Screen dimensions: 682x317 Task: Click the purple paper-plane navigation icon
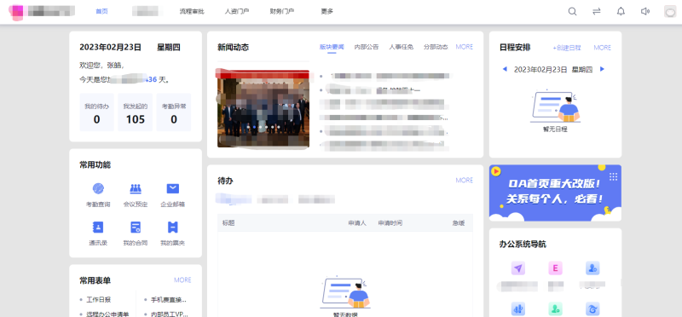tap(518, 268)
